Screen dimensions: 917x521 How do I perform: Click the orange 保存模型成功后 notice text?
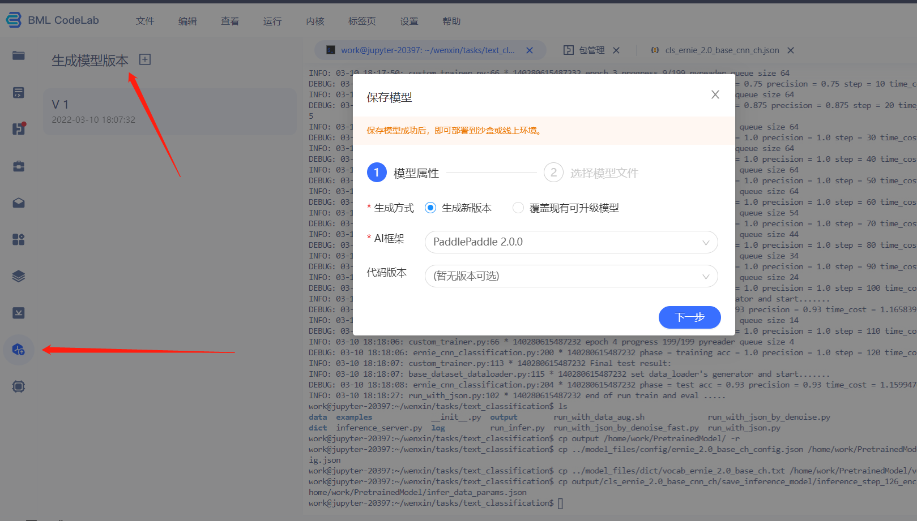click(455, 131)
